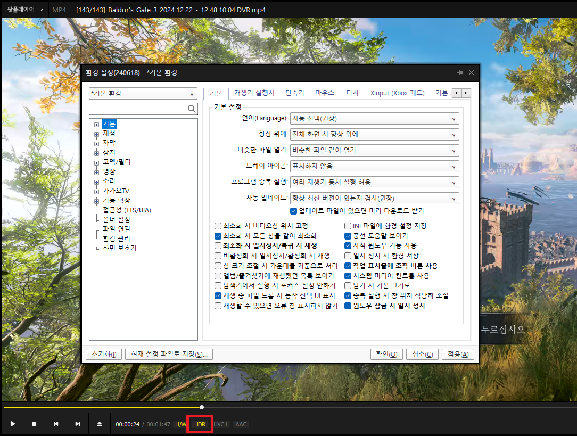Toggle 자석 윈도우 기능 사용 checkbox
Viewport: 577px width, 436px height.
pyautogui.click(x=348, y=245)
